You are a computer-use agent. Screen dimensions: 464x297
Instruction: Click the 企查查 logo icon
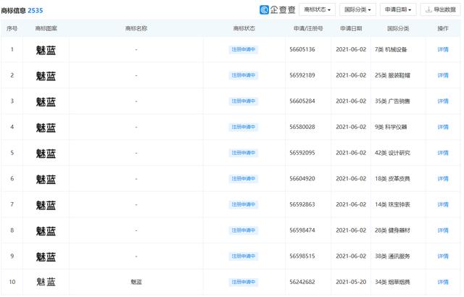pyautogui.click(x=264, y=9)
